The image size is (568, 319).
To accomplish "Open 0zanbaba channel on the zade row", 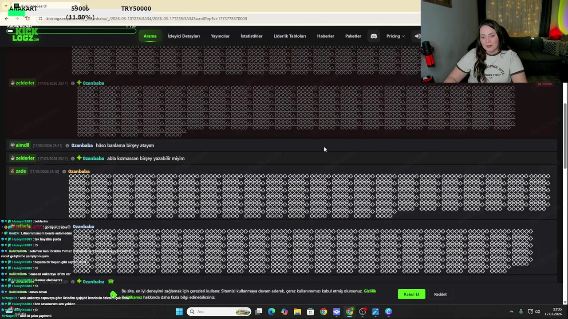I will [79, 171].
